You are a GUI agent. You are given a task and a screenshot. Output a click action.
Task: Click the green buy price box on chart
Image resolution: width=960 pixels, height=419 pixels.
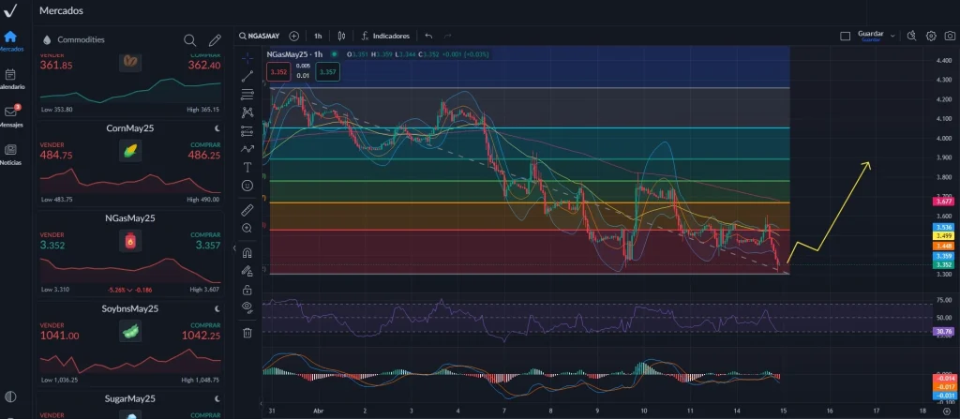pyautogui.click(x=327, y=72)
